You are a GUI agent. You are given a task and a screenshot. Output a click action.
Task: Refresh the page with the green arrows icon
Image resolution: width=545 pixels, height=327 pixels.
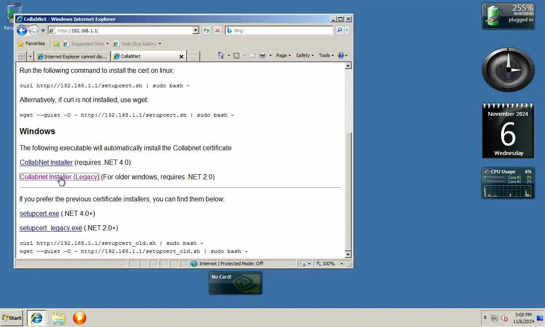[x=207, y=30]
